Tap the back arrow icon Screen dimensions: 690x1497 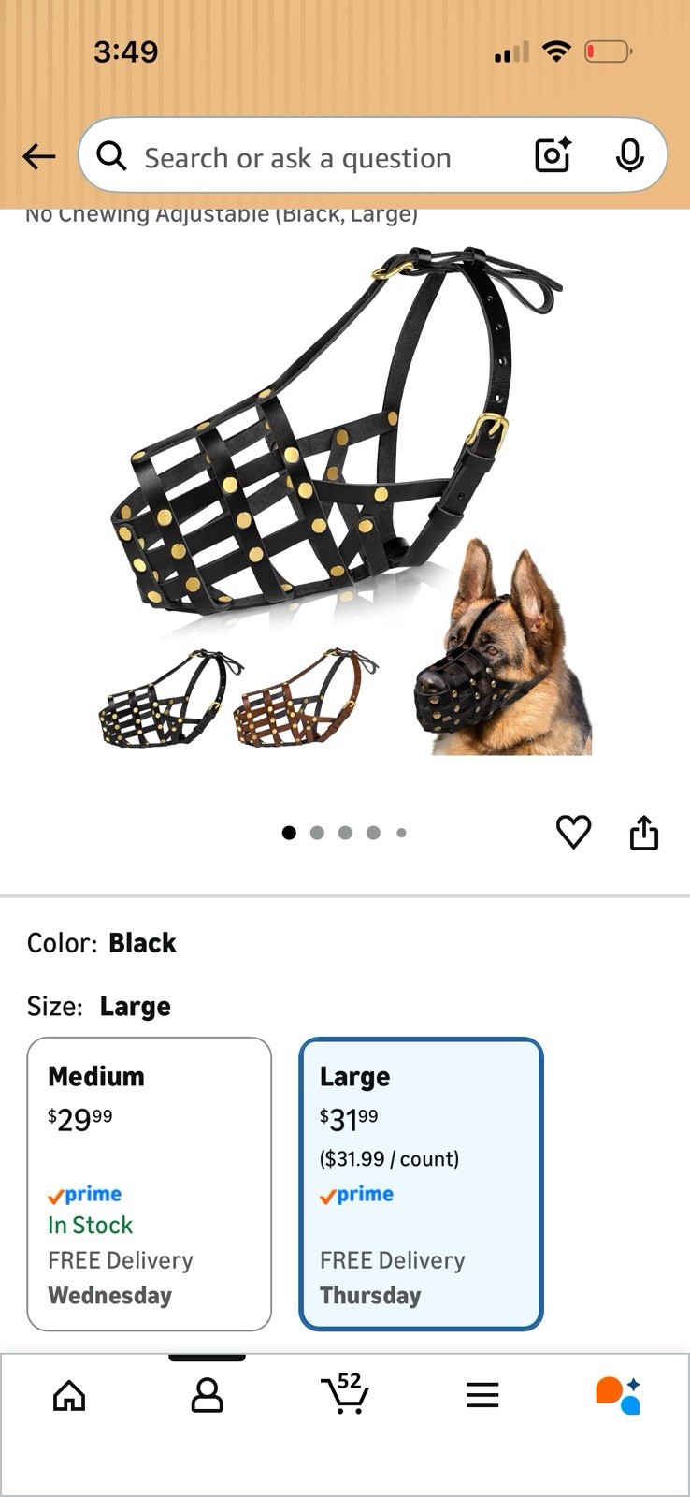click(39, 156)
